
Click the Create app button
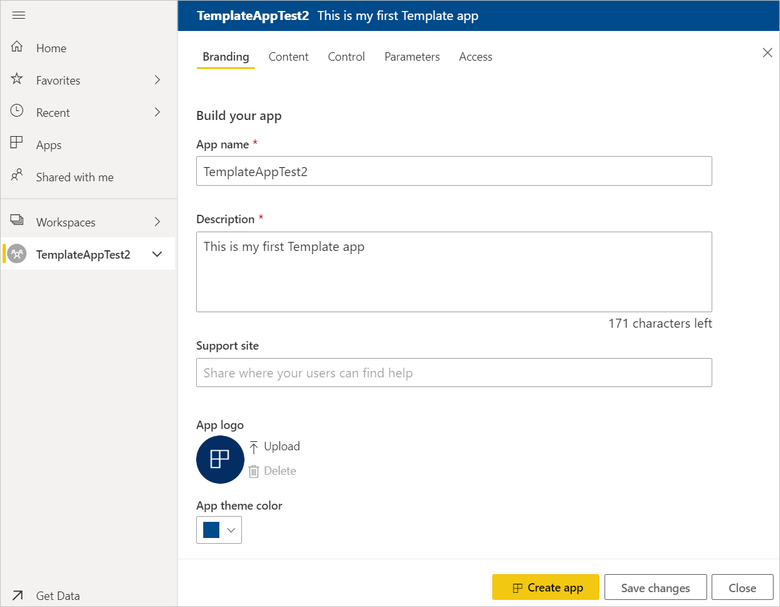point(545,588)
